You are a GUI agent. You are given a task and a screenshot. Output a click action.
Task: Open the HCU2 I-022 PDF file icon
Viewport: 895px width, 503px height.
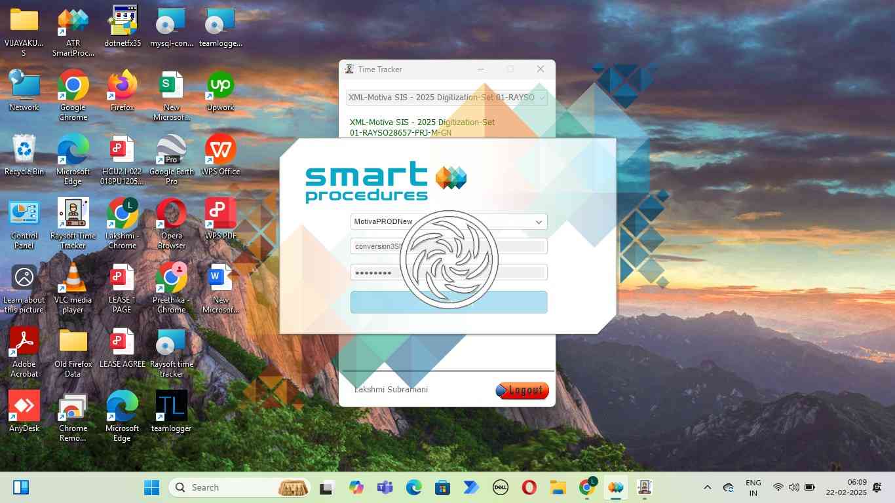point(123,160)
